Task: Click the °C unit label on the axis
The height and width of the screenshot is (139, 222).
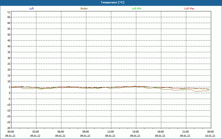Action: pos(9,13)
